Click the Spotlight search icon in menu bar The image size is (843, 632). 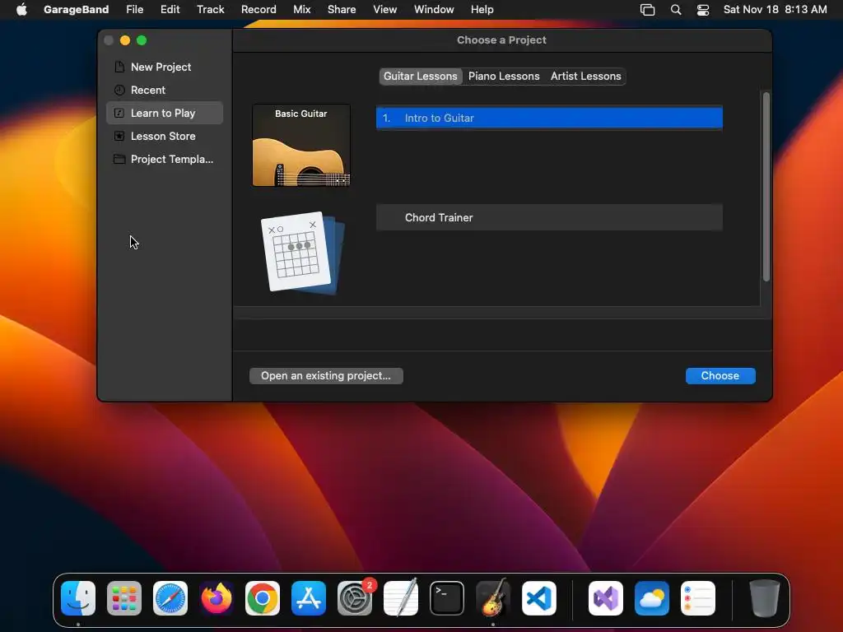(x=676, y=10)
